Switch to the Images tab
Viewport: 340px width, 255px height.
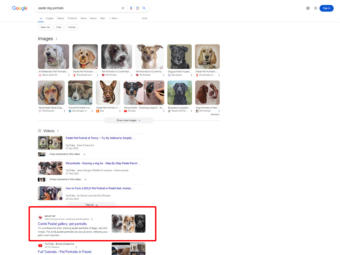coord(49,18)
